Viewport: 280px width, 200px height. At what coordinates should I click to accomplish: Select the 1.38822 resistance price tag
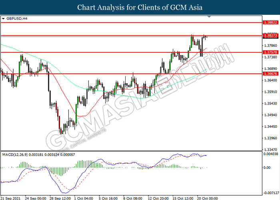click(x=270, y=22)
